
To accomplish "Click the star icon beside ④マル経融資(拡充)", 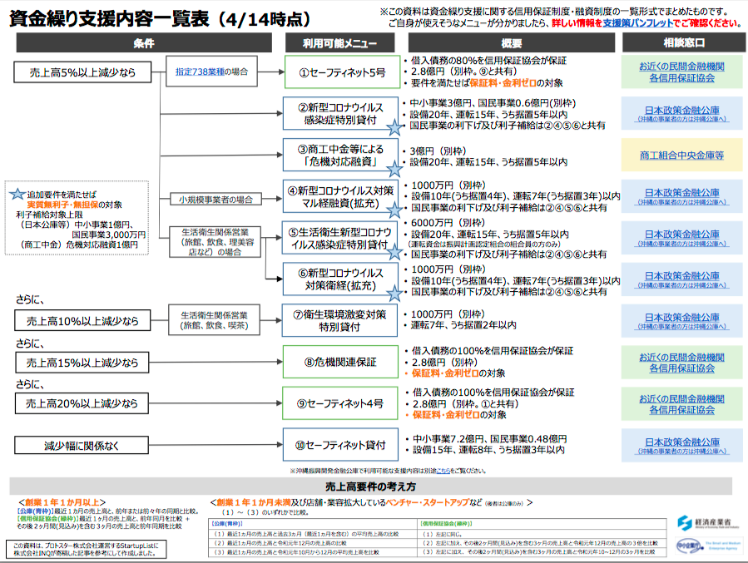I will pos(394,210).
